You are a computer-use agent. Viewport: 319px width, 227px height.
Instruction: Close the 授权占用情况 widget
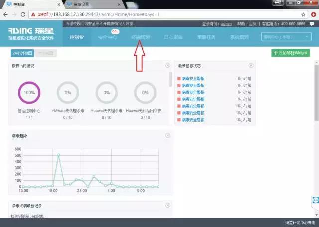tap(167, 65)
